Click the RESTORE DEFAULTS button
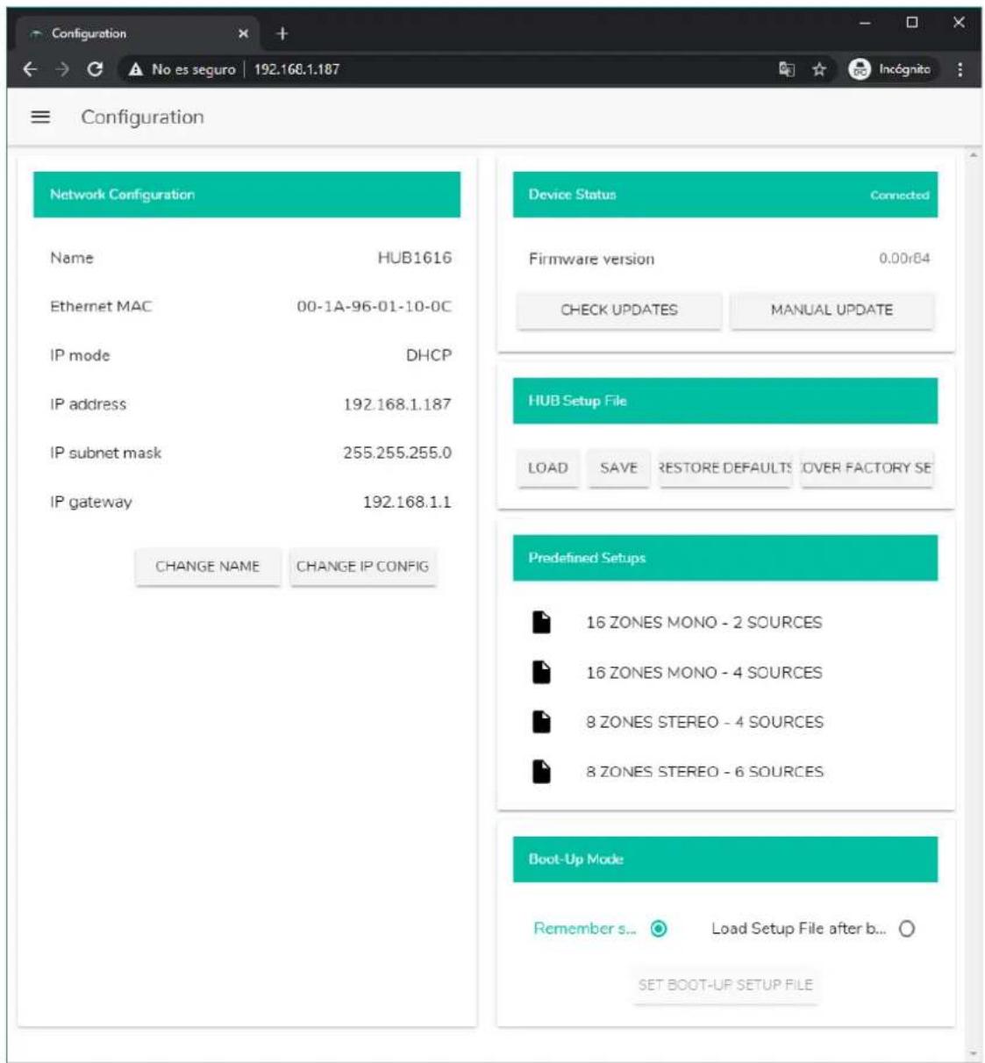 [x=725, y=468]
